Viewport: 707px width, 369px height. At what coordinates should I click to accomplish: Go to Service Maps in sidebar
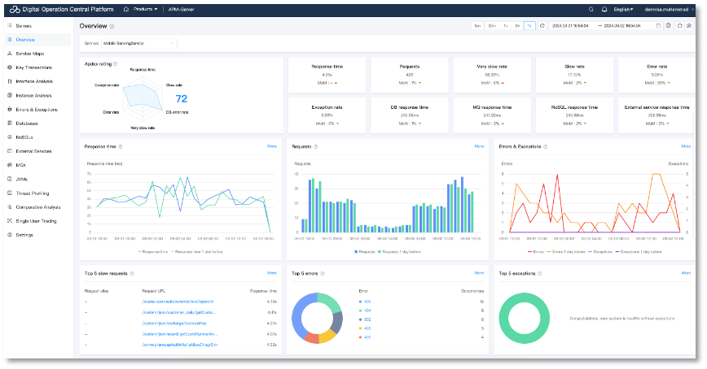pyautogui.click(x=29, y=53)
